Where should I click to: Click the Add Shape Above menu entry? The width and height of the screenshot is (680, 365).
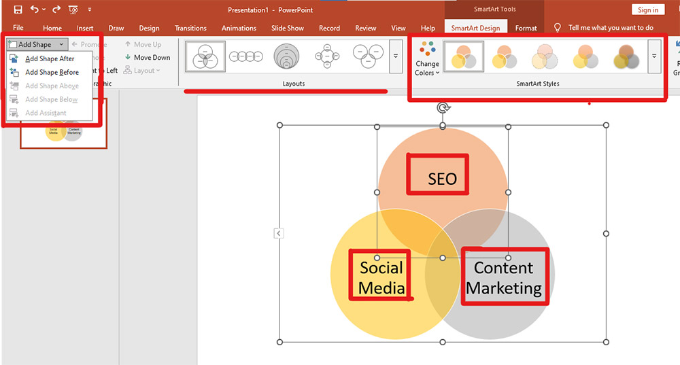click(50, 86)
